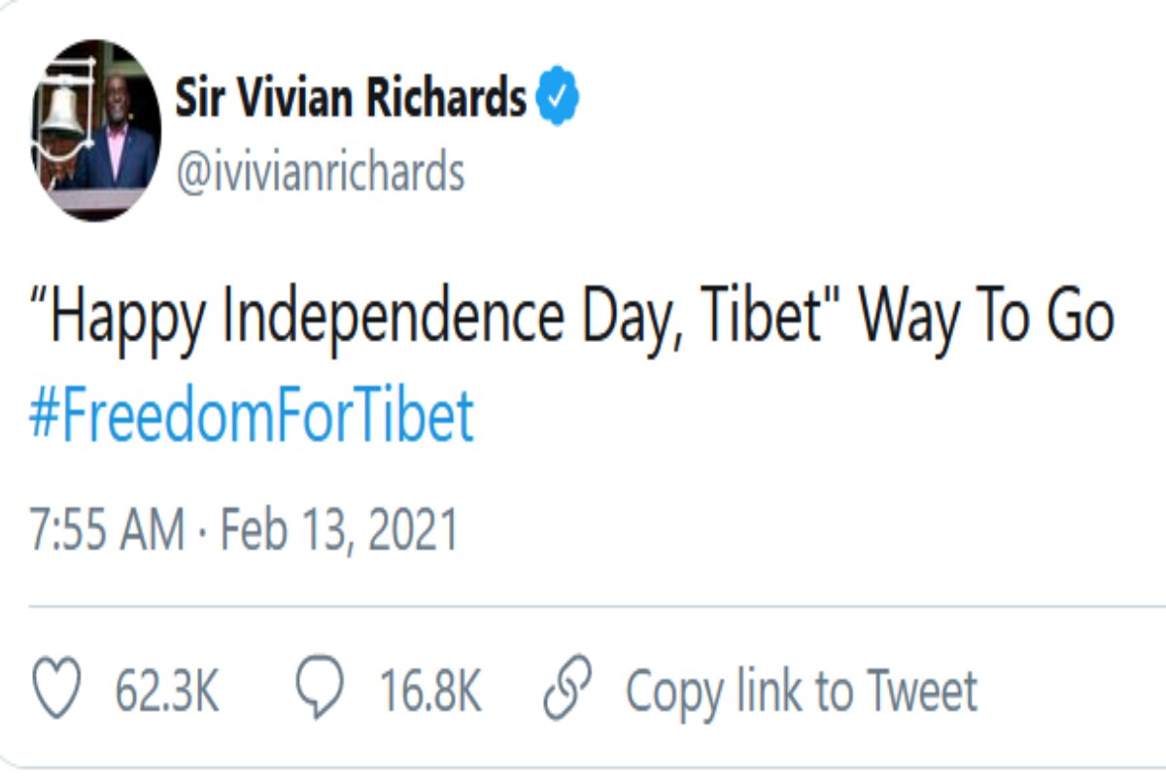This screenshot has width=1166, height=777.
Task: View the 16.8K replies count
Action: point(429,693)
